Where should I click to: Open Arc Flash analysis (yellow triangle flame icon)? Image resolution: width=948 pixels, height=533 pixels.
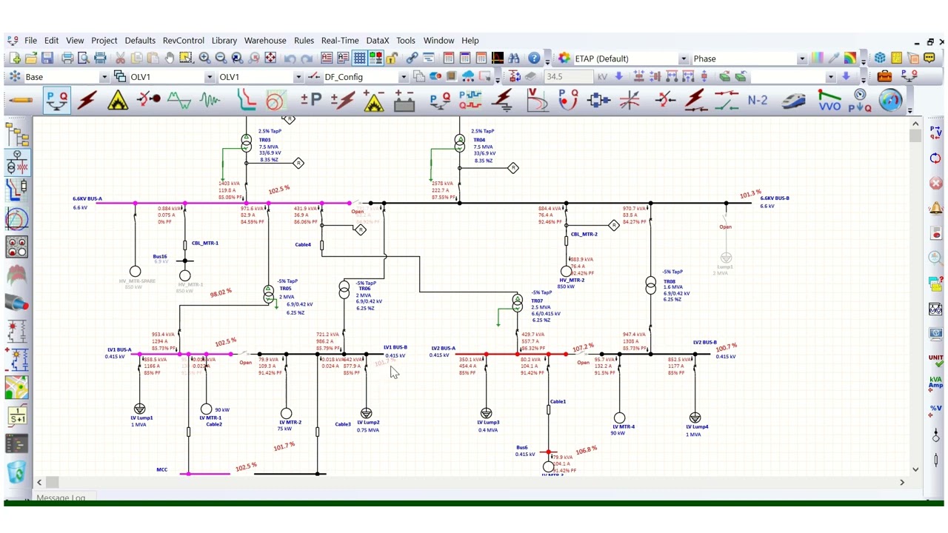[x=118, y=101]
